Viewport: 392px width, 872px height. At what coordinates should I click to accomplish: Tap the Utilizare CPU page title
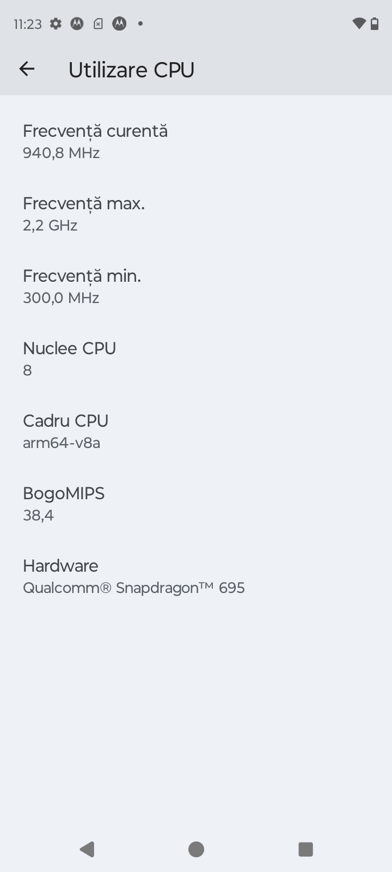pyautogui.click(x=131, y=70)
